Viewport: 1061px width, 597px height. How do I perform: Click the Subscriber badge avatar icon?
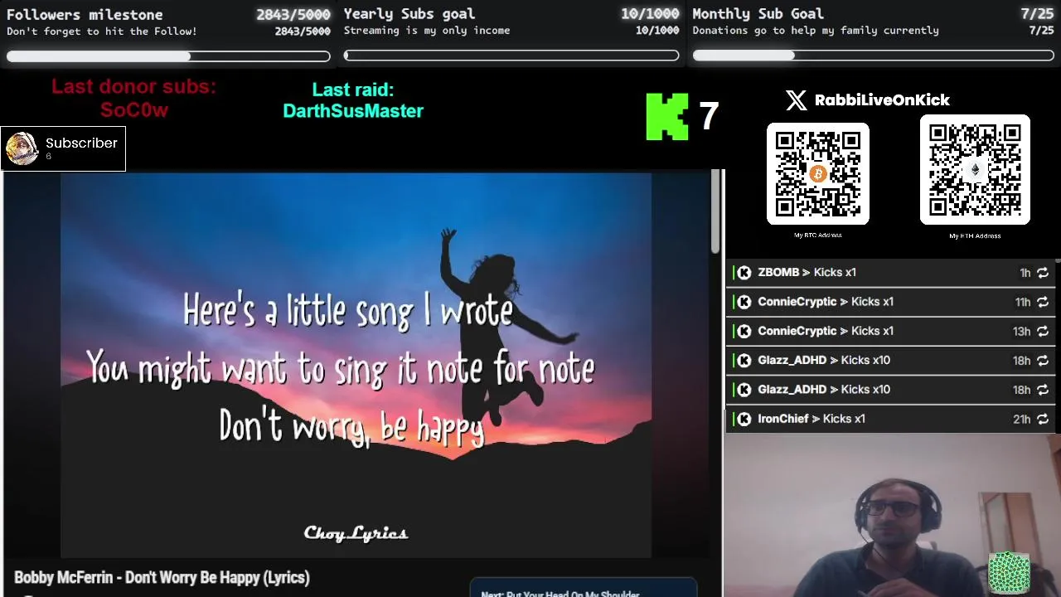(x=22, y=148)
